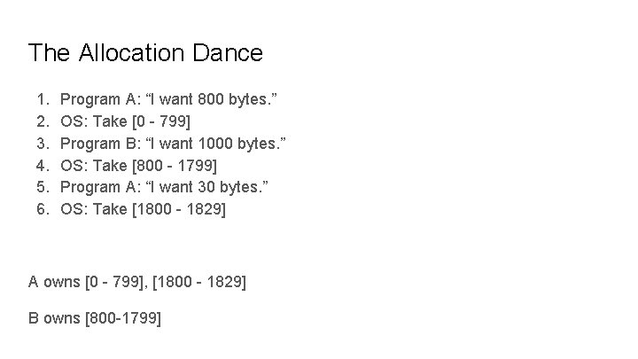The height and width of the screenshot is (359, 638).
Task: Click the line "OS: Take [0 - 799]"
Action: (x=125, y=121)
